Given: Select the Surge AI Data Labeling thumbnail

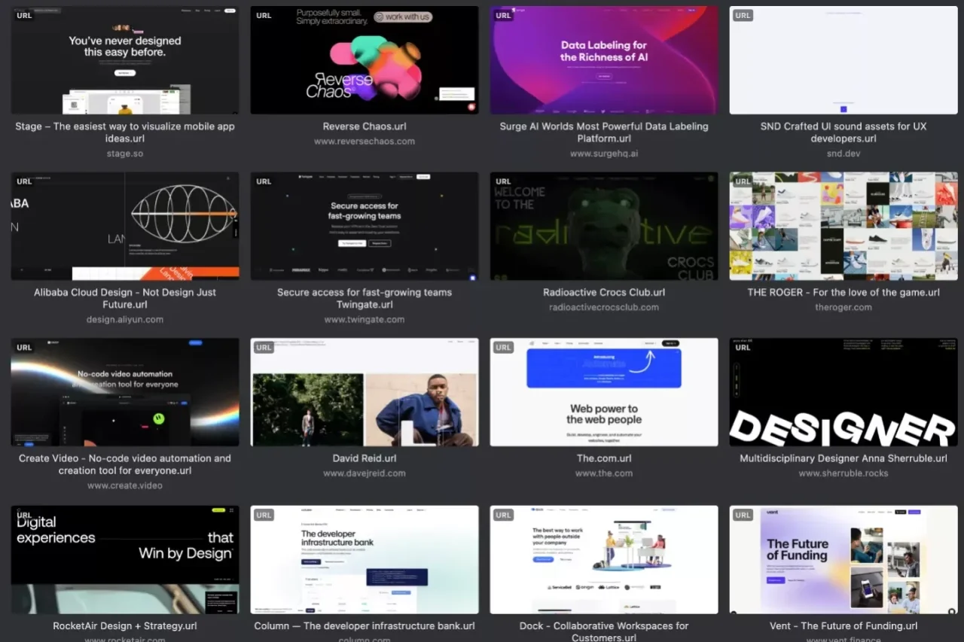Looking at the screenshot, I should point(604,60).
